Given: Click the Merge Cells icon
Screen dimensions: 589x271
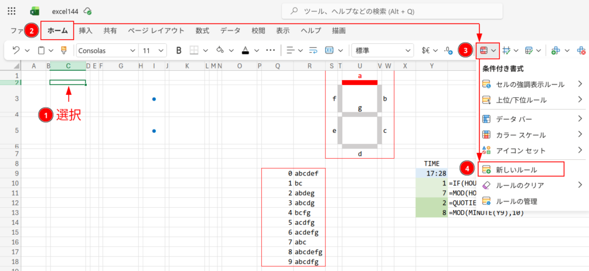Looking at the screenshot, I should [x=330, y=51].
